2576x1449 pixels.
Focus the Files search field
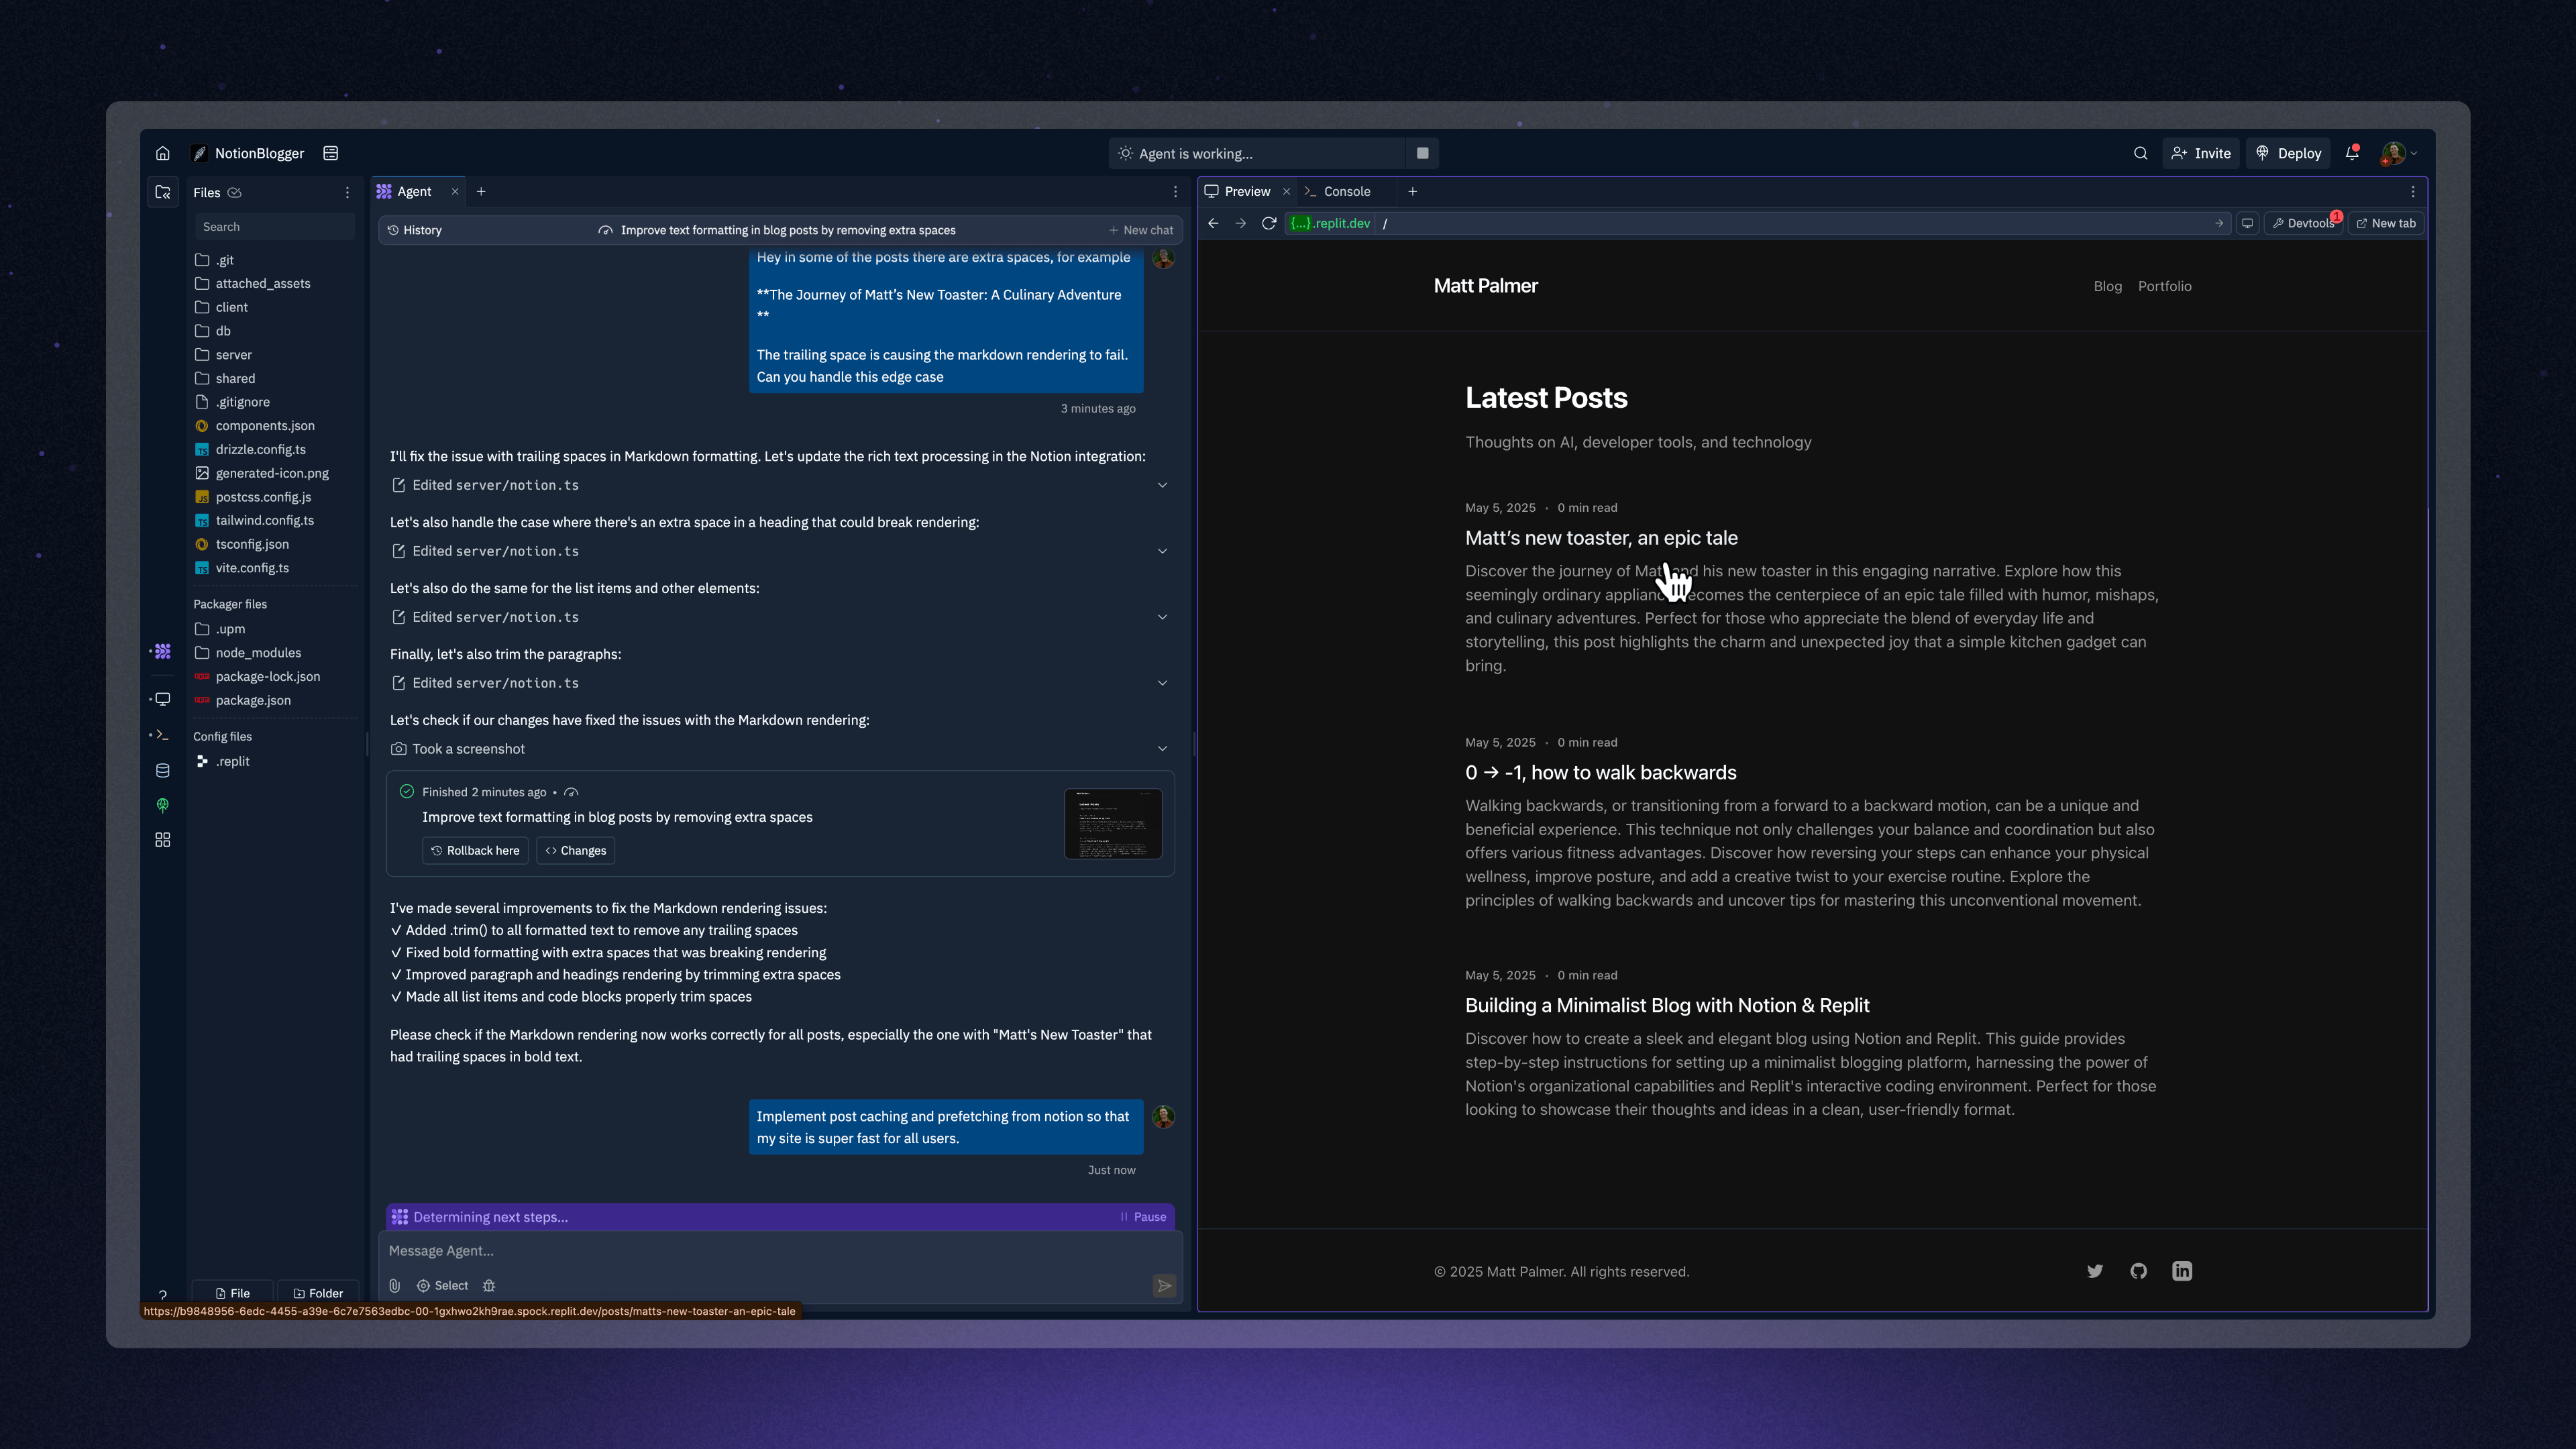click(275, 227)
